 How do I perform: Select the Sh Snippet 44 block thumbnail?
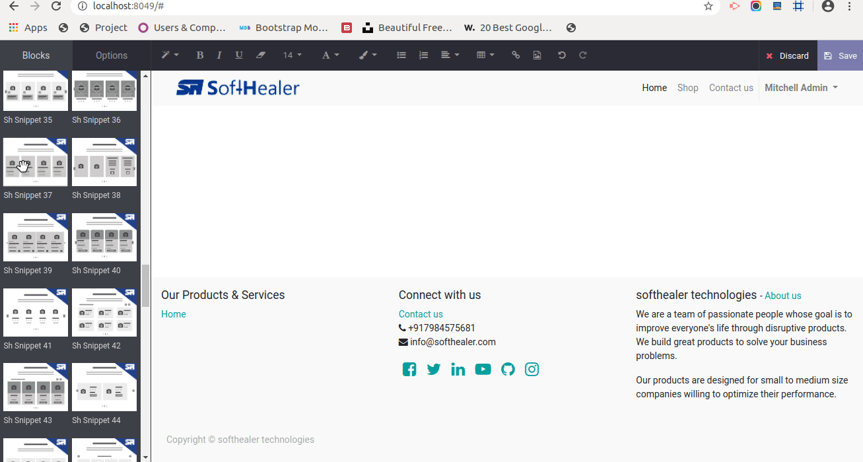tap(104, 387)
